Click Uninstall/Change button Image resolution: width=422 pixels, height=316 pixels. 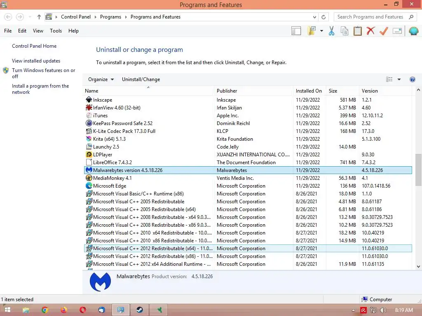click(141, 79)
